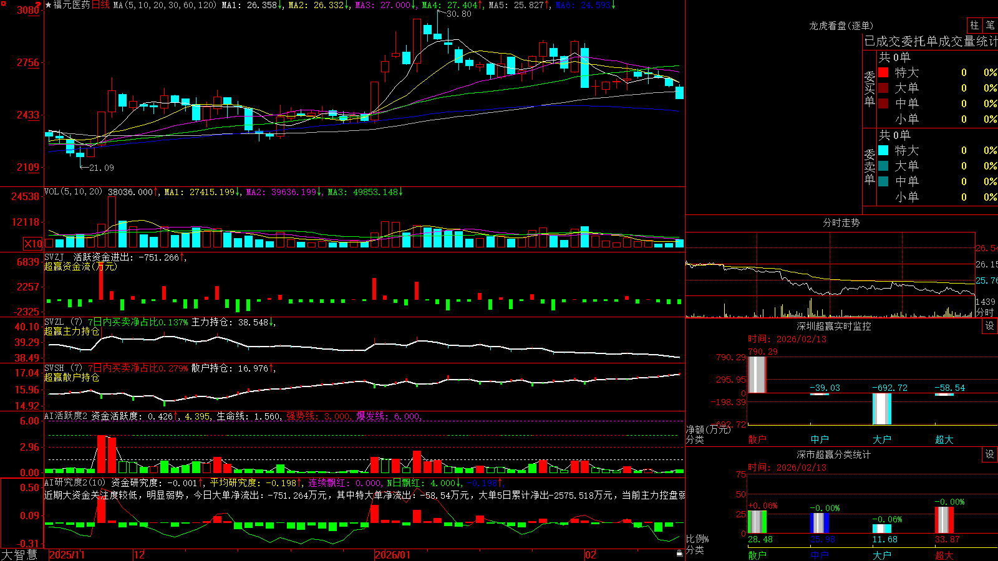This screenshot has width=998, height=561.
Task: Click the dark red 中单 buy-order swatch
Action: (x=883, y=103)
